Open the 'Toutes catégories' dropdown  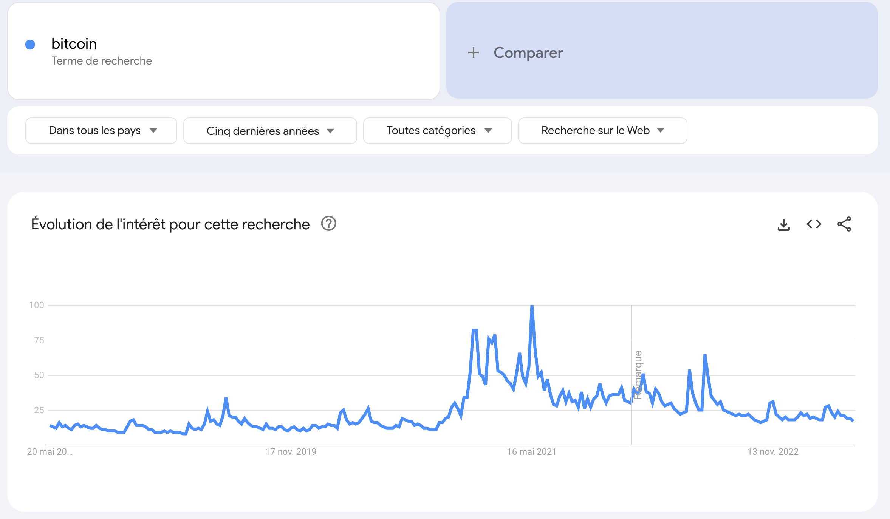point(437,131)
